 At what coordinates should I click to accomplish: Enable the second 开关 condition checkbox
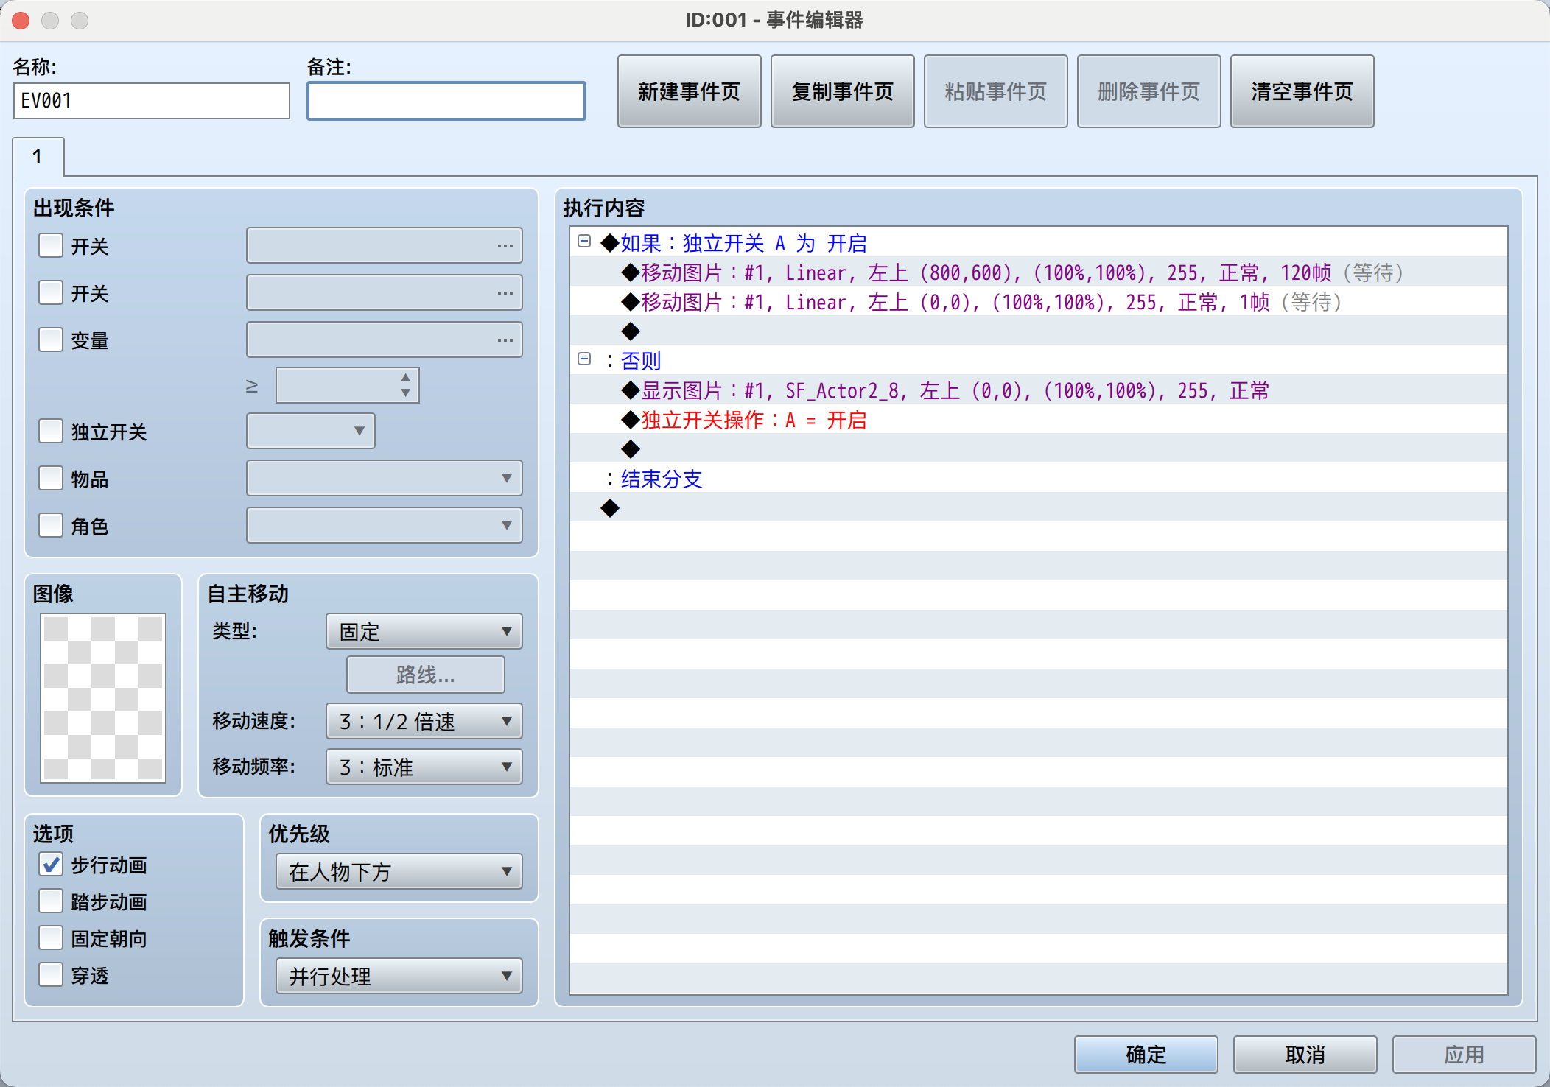tap(51, 292)
